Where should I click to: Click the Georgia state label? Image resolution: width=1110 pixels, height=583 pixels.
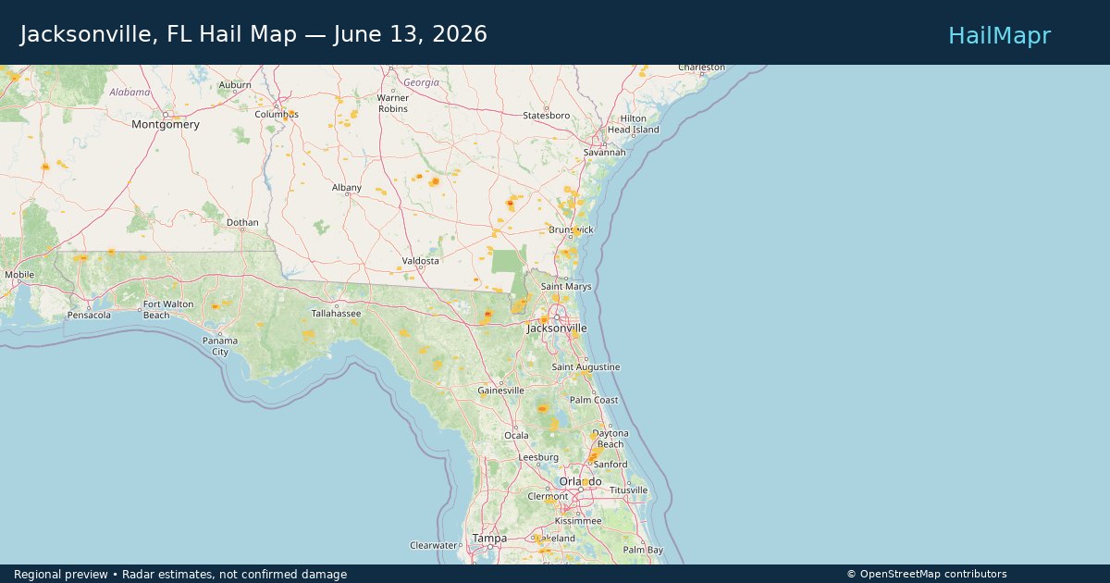click(422, 82)
